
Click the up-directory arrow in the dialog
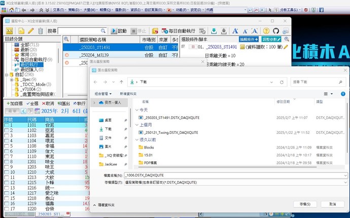point(120,81)
